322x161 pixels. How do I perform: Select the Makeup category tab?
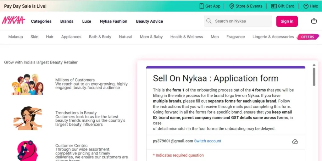click(x=16, y=37)
